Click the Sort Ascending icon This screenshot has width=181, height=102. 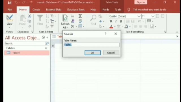tap(47, 16)
